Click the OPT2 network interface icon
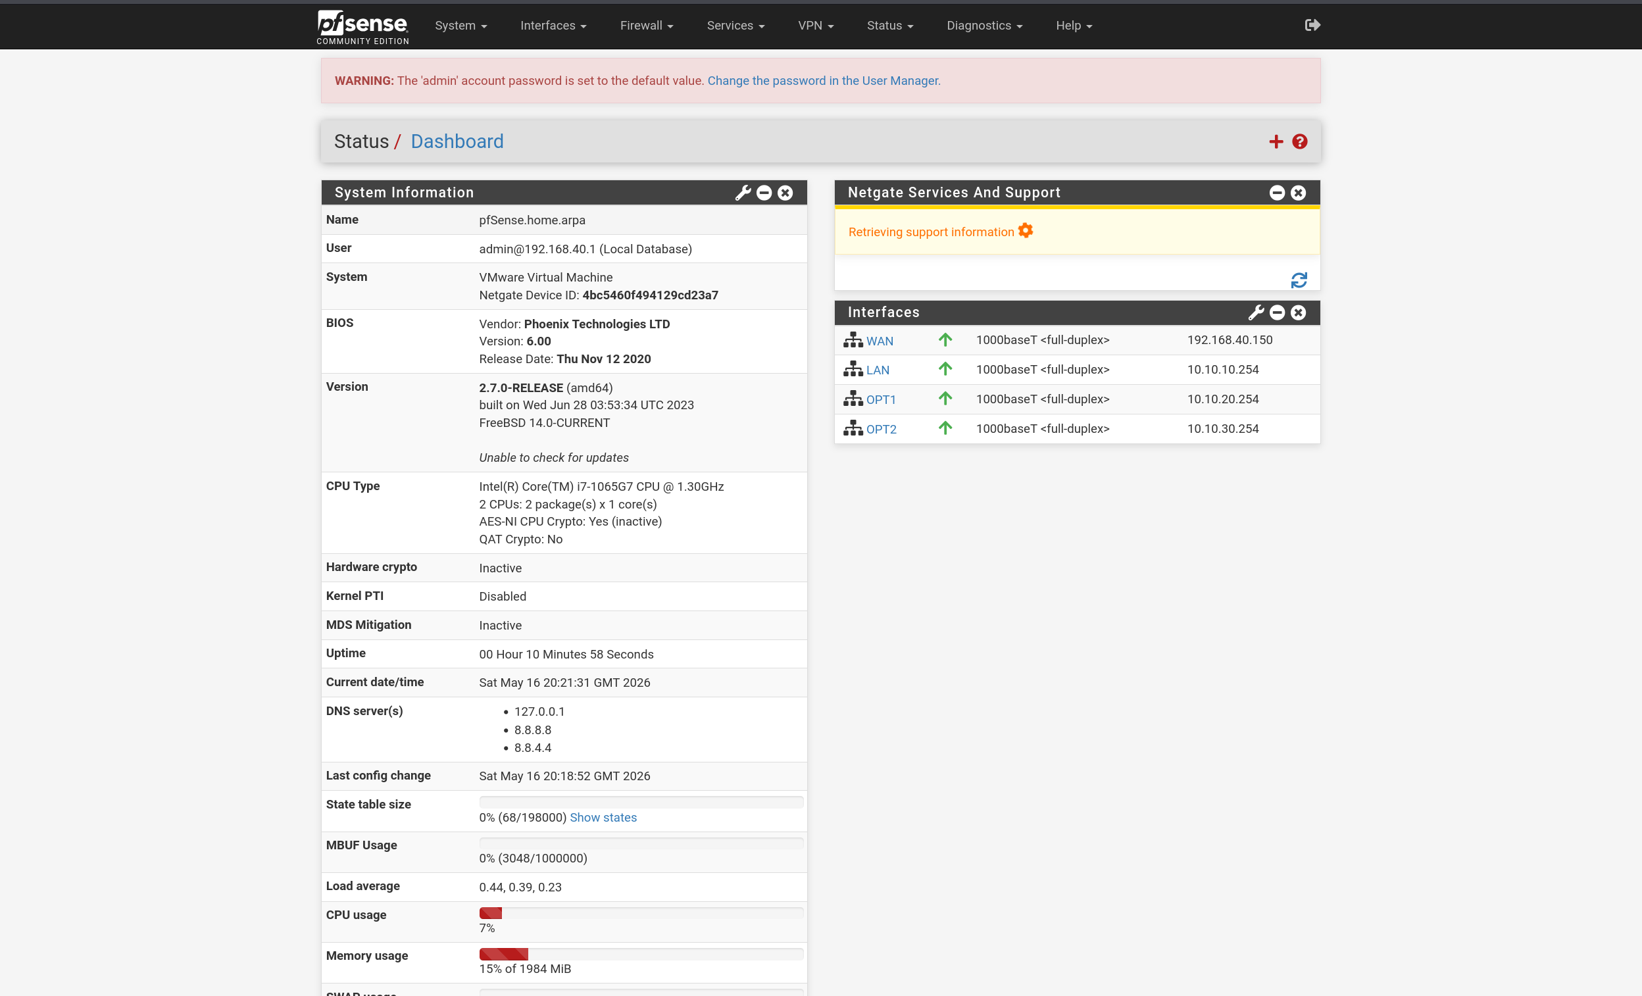Screen dimensions: 1642x996 point(853,428)
